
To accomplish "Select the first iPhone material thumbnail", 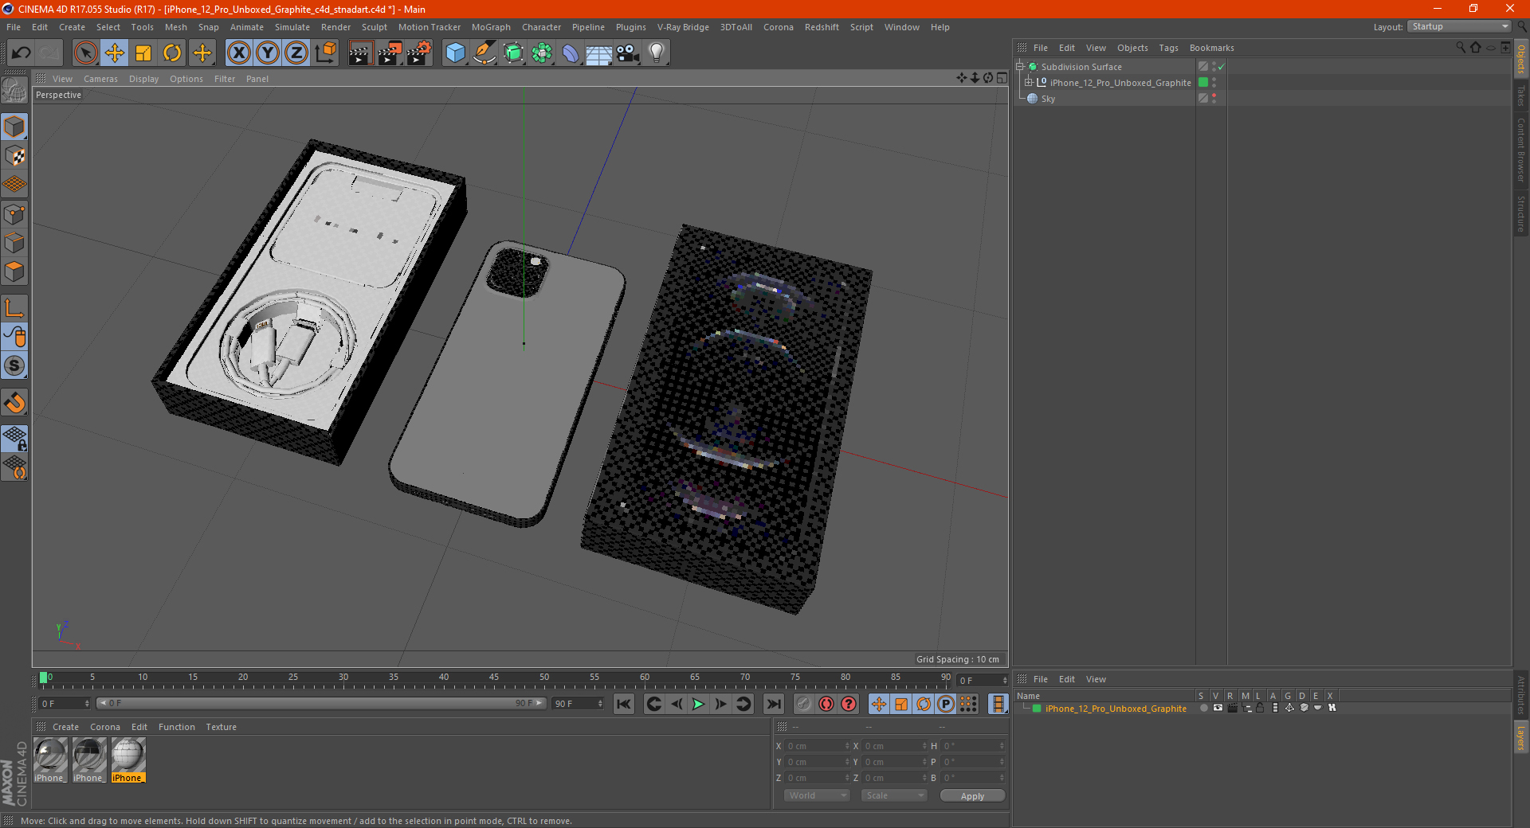I will [x=50, y=760].
